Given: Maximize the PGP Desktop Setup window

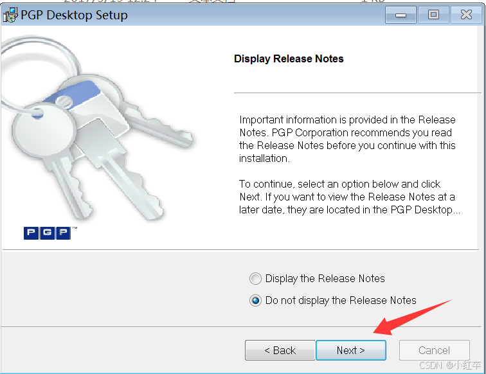Looking at the screenshot, I should click(x=433, y=15).
